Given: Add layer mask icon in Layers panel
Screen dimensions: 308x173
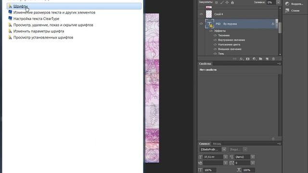Looking at the screenshot, I should tap(248, 59).
